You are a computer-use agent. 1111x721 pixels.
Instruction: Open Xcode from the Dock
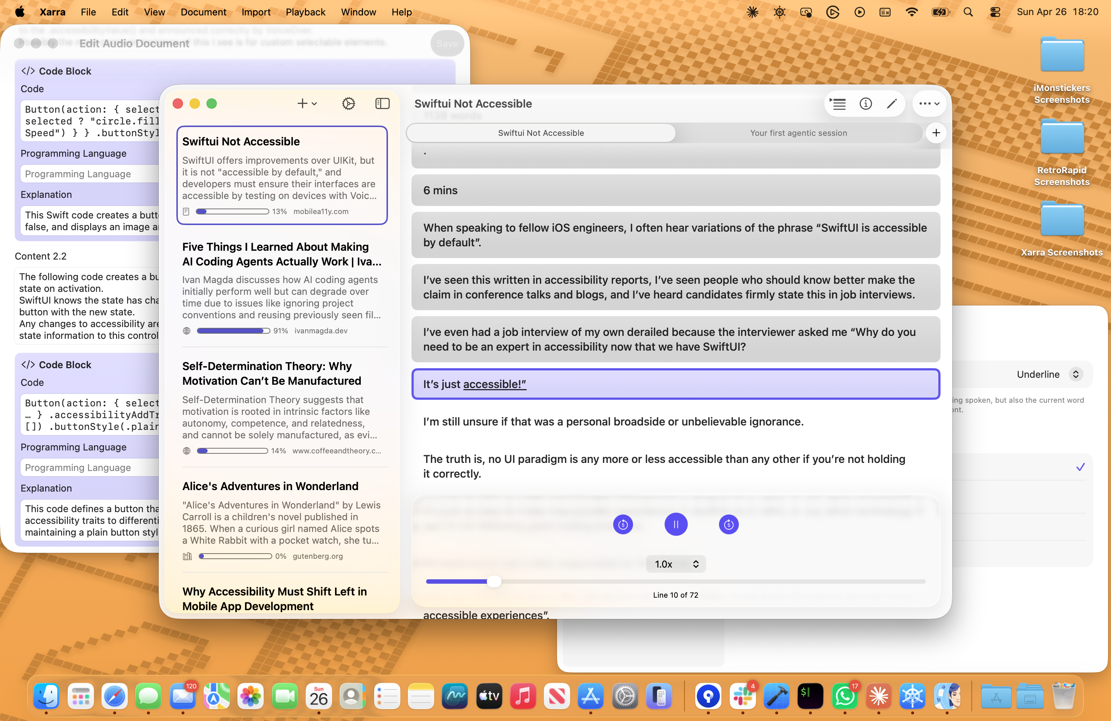776,696
